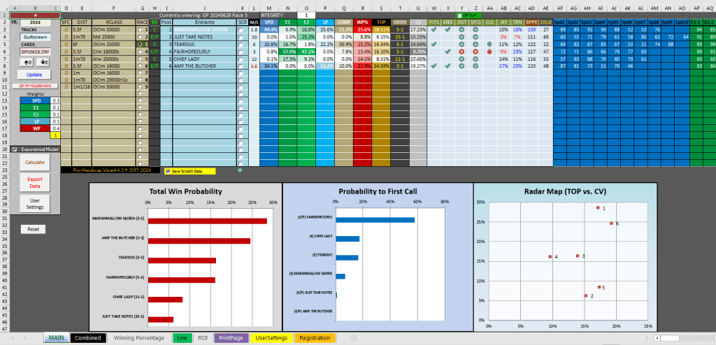Check scratch box for Just Take Notes
The height and width of the screenshot is (345, 716).
click(x=241, y=37)
